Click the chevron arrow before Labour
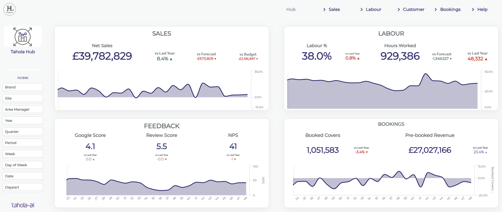The width and height of the screenshot is (502, 212). [x=361, y=10]
